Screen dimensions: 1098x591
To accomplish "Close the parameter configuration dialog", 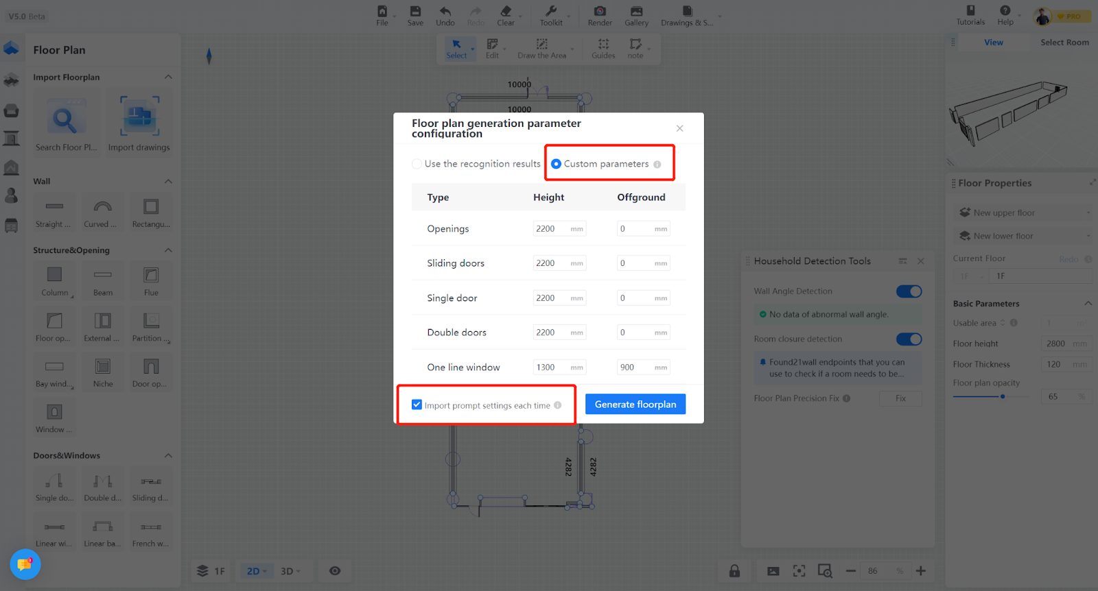I will coord(679,128).
